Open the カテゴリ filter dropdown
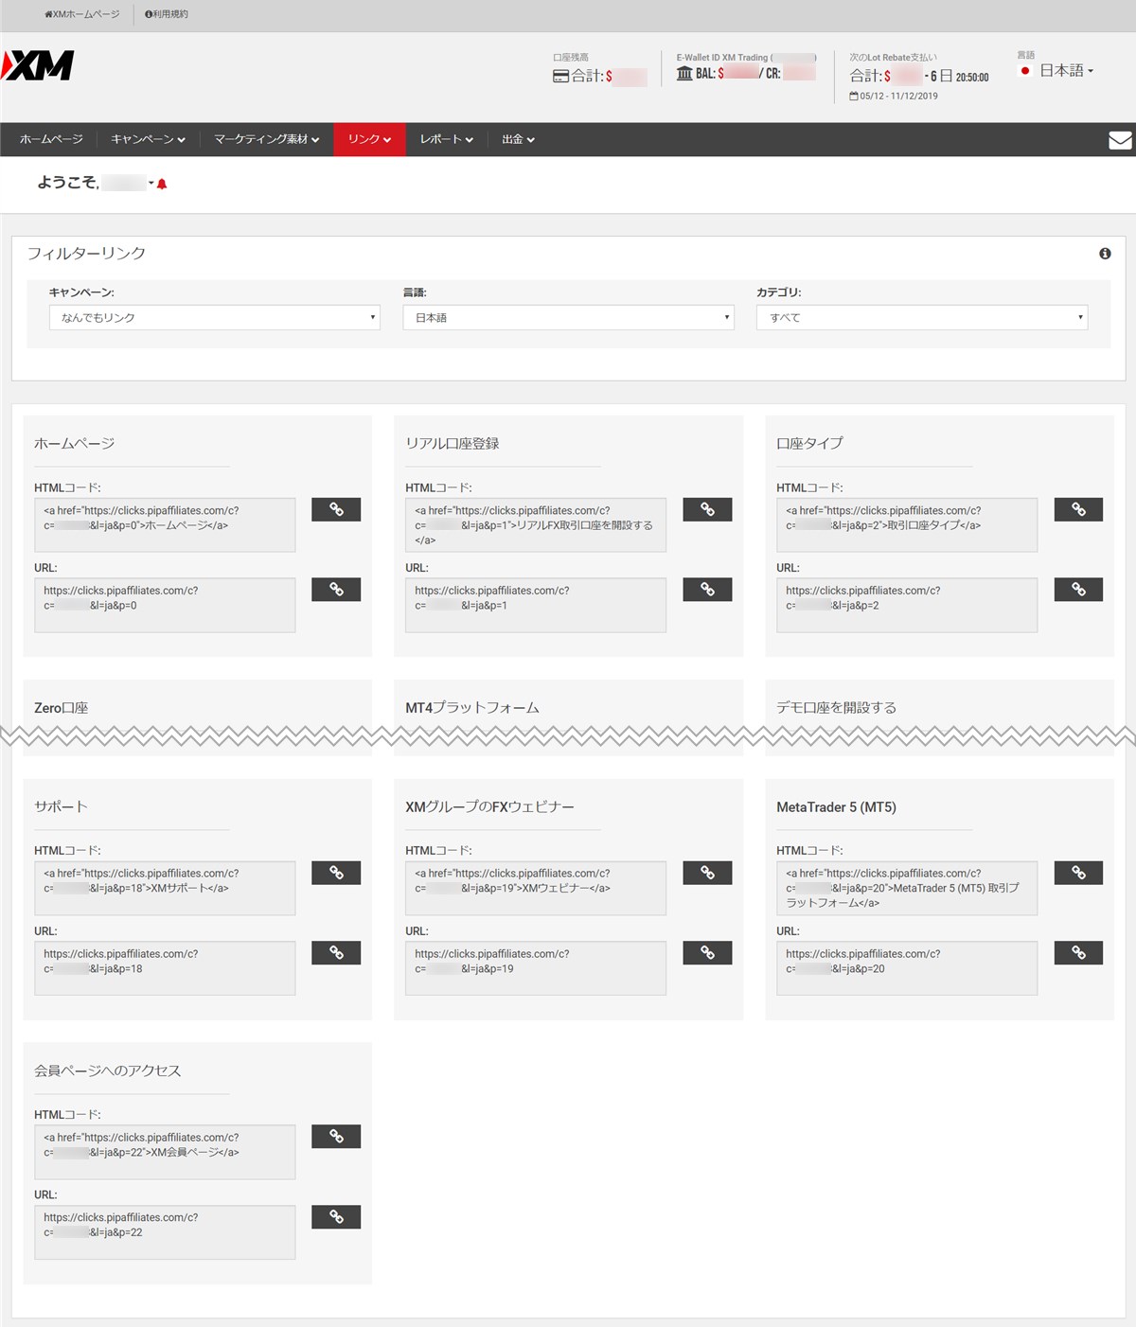Viewport: 1136px width, 1327px height. 922,317
